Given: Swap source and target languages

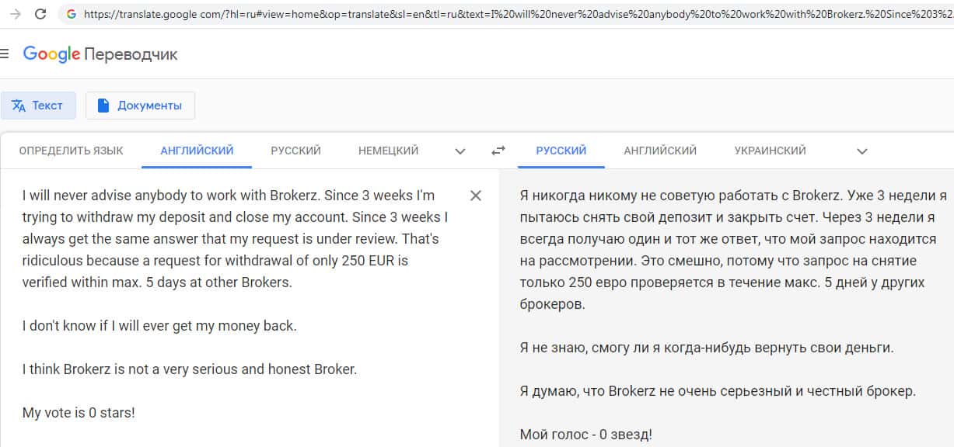Looking at the screenshot, I should pos(498,151).
